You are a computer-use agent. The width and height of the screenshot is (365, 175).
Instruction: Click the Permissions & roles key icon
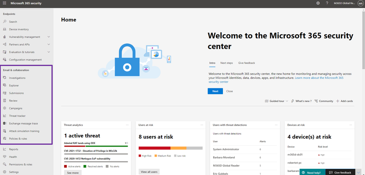click(x=5, y=164)
